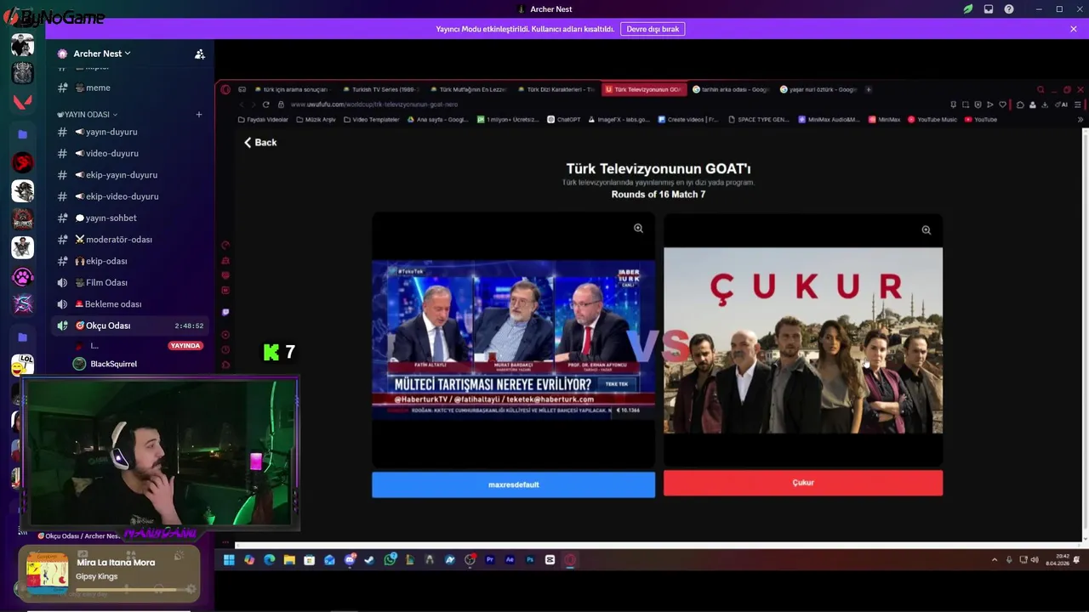Join the Bekleme odası voice channel
The width and height of the screenshot is (1089, 612).
click(x=129, y=304)
